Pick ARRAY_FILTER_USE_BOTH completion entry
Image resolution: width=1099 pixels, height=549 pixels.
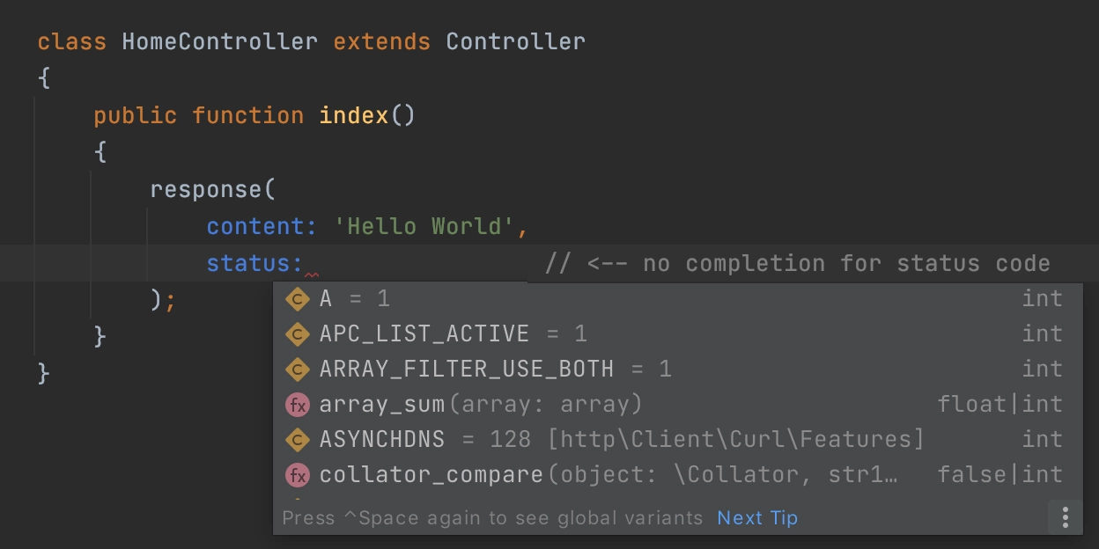675,370
